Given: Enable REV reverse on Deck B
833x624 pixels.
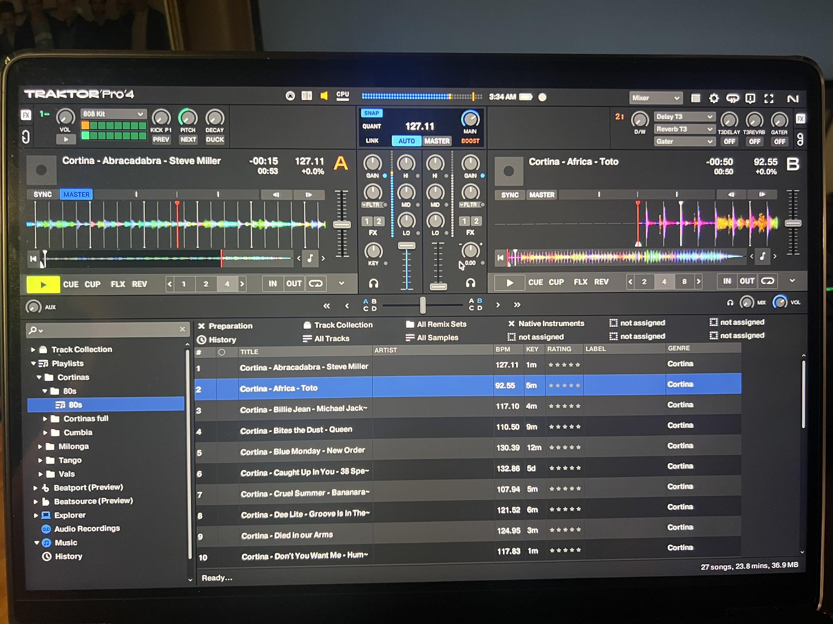Looking at the screenshot, I should (601, 282).
